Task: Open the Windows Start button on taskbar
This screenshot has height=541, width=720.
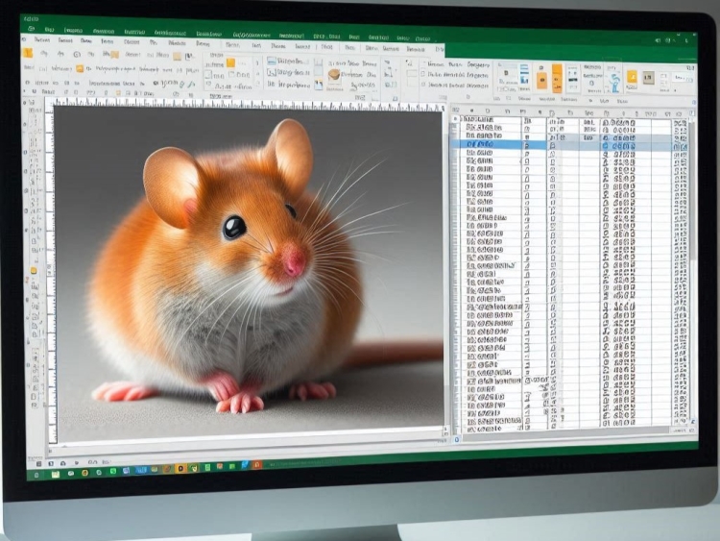Action: click(x=38, y=473)
